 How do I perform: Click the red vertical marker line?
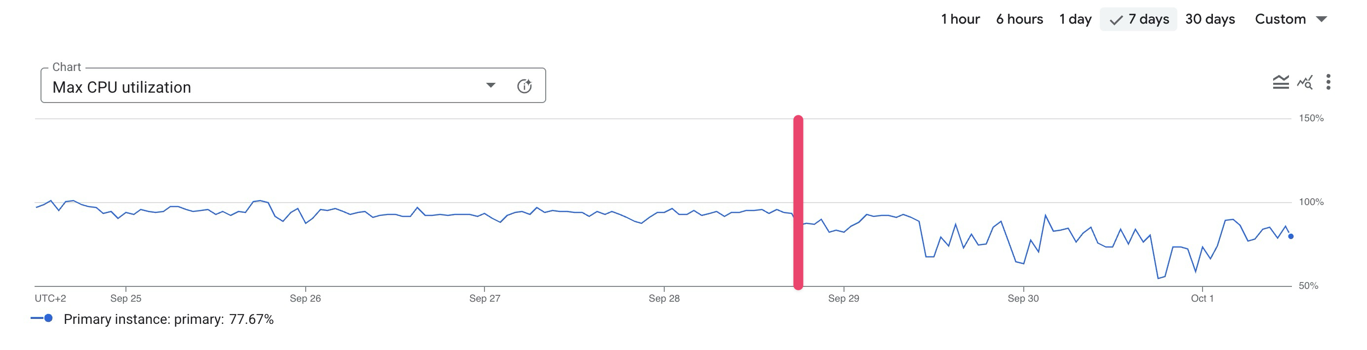coord(798,202)
